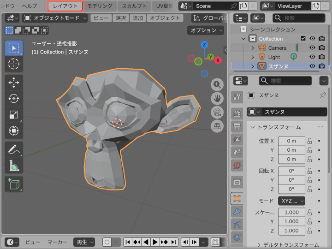Hide スザンヌ using its eye icon
Image resolution: width=332 pixels, height=249 pixels.
tap(312, 66)
